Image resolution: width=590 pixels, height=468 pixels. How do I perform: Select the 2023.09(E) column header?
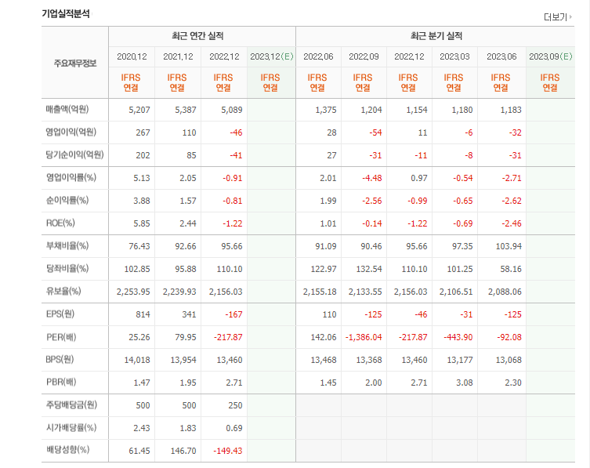[x=551, y=56]
